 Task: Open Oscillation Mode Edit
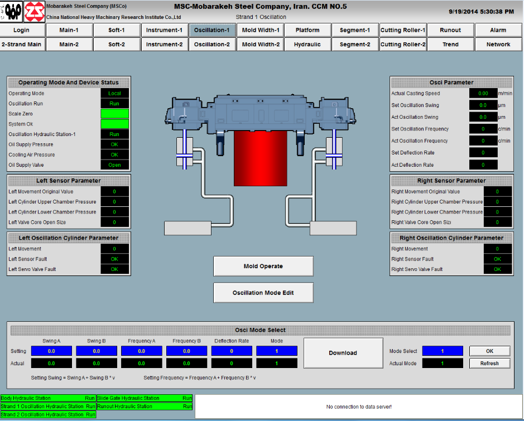(263, 293)
